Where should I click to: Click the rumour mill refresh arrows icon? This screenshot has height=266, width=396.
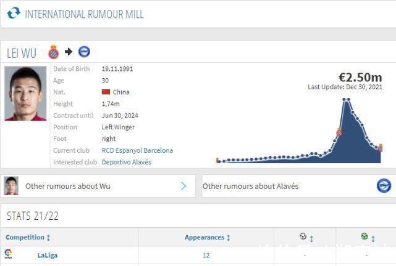tap(14, 13)
